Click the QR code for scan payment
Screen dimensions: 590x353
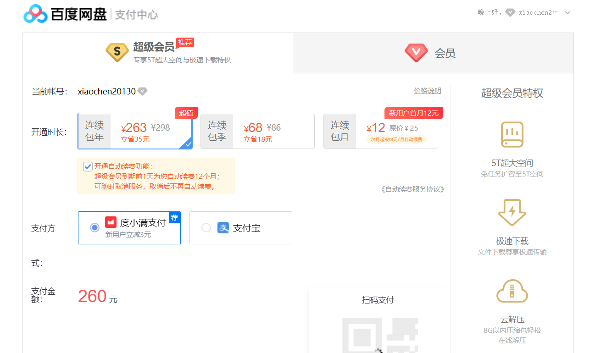click(x=380, y=335)
